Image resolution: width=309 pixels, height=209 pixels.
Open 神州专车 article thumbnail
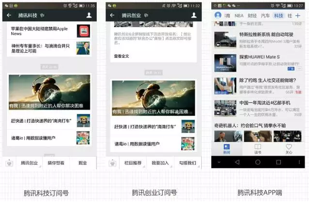pyautogui.click(x=83, y=48)
